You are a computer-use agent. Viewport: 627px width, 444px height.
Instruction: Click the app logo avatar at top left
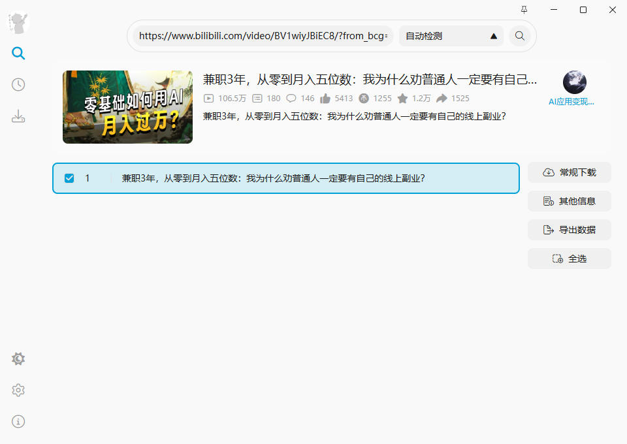[x=18, y=23]
